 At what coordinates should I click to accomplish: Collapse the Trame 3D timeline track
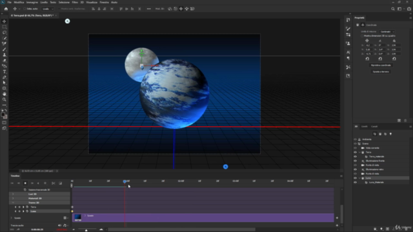click(x=13, y=202)
